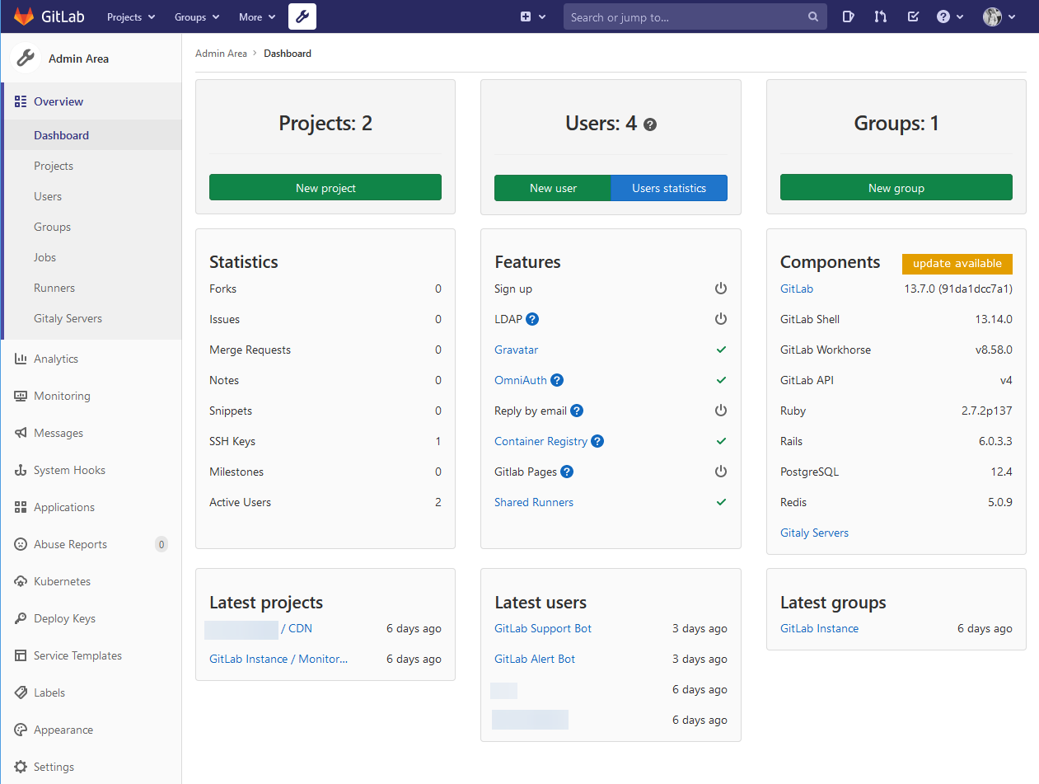Open your avatar dropdown menu
Image resolution: width=1039 pixels, height=784 pixels.
pos(998,16)
